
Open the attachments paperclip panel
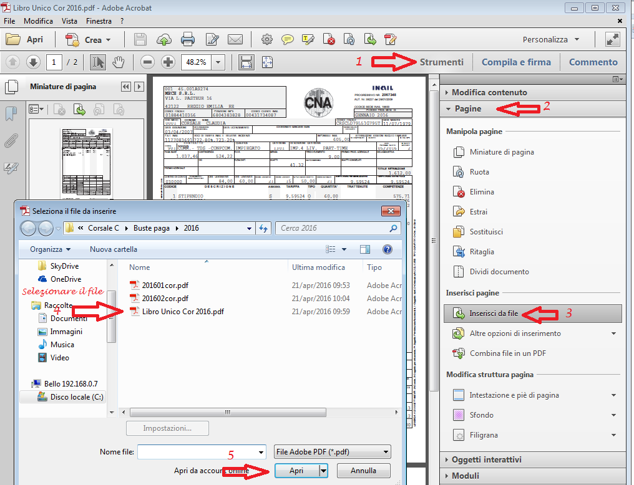coord(11,140)
